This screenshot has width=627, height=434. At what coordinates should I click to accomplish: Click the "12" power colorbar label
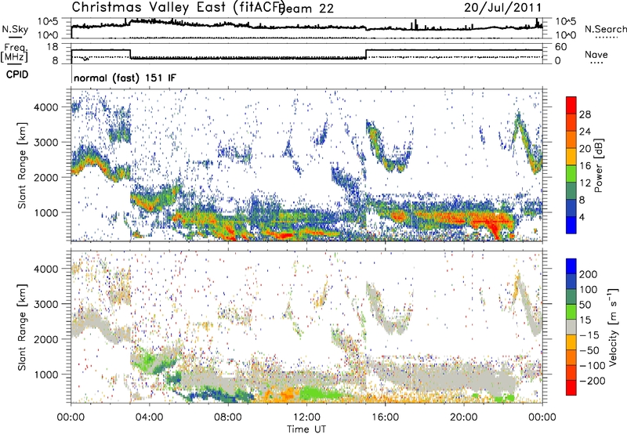pos(585,183)
